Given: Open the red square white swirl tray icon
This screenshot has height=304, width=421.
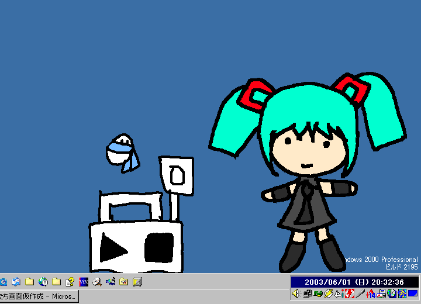Looking at the screenshot, I should pos(349,293).
